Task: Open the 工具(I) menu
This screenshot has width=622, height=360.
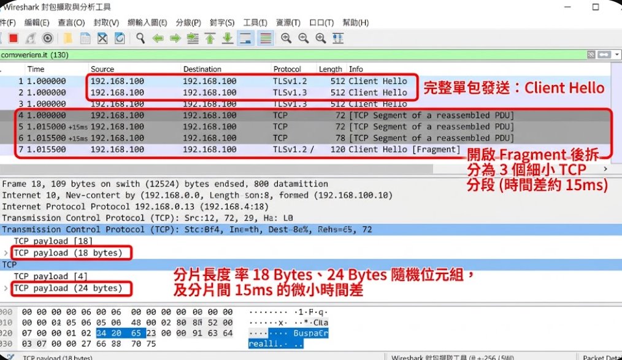Action: coord(255,23)
